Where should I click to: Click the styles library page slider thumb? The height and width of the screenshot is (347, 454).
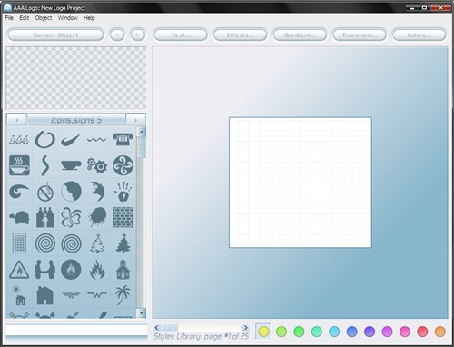click(x=170, y=328)
